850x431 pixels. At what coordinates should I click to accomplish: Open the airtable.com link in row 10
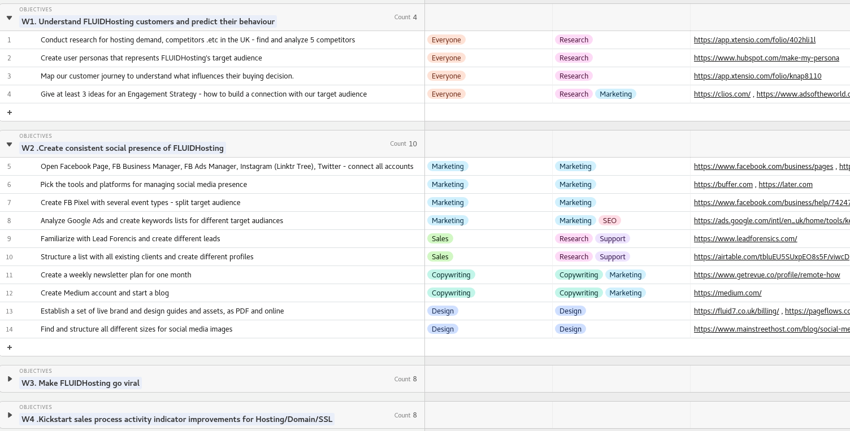tap(772, 256)
